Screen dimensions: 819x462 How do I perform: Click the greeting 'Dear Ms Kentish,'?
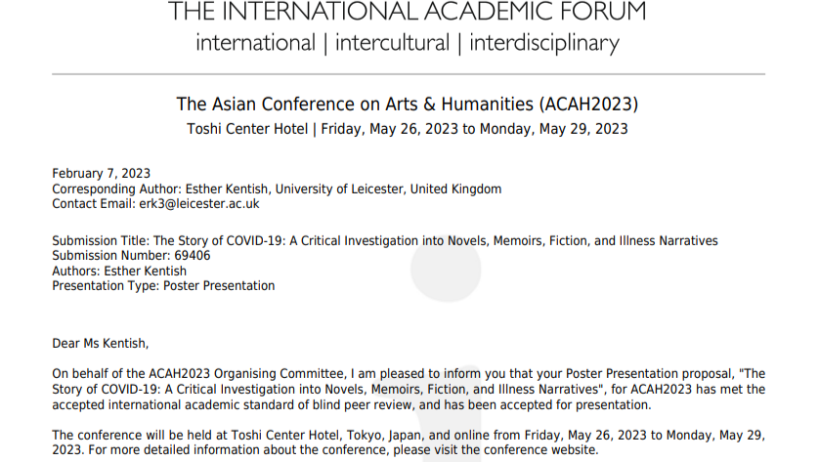click(101, 344)
